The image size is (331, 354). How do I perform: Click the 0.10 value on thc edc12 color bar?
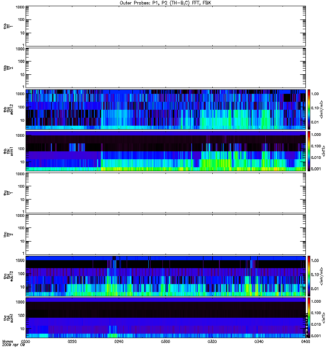(x=315, y=274)
